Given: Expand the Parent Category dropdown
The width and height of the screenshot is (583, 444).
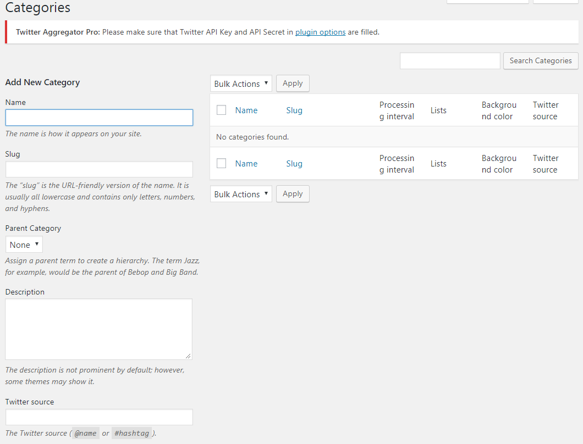Looking at the screenshot, I should (24, 245).
